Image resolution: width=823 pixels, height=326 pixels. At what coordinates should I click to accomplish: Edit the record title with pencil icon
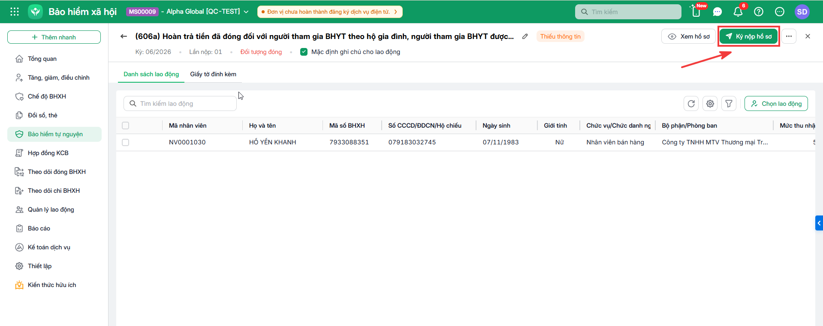pyautogui.click(x=525, y=36)
